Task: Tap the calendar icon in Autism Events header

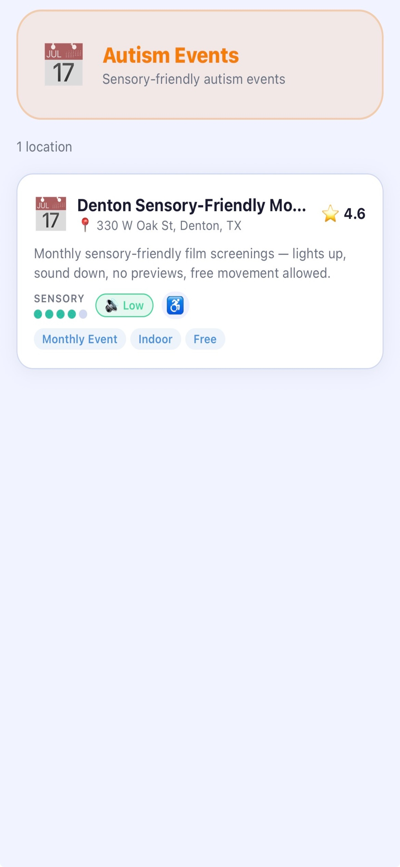Action: (63, 64)
